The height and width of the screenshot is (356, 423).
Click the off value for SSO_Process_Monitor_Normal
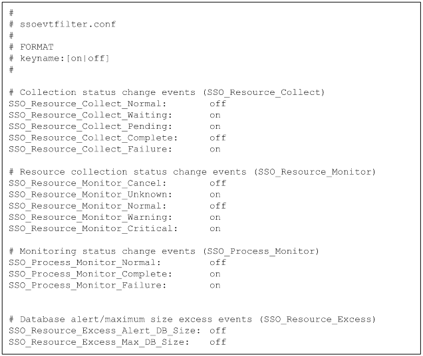[x=217, y=262]
